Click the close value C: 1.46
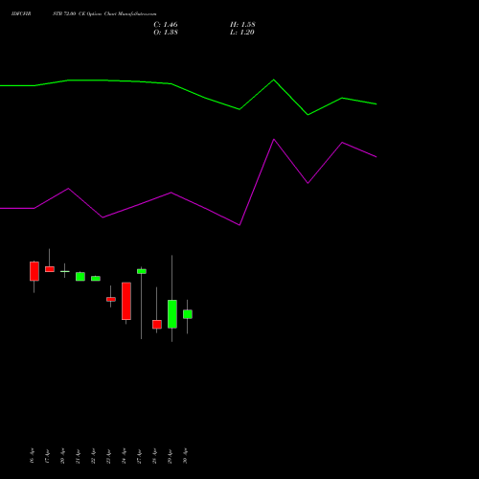This screenshot has height=479, width=479. (166, 25)
